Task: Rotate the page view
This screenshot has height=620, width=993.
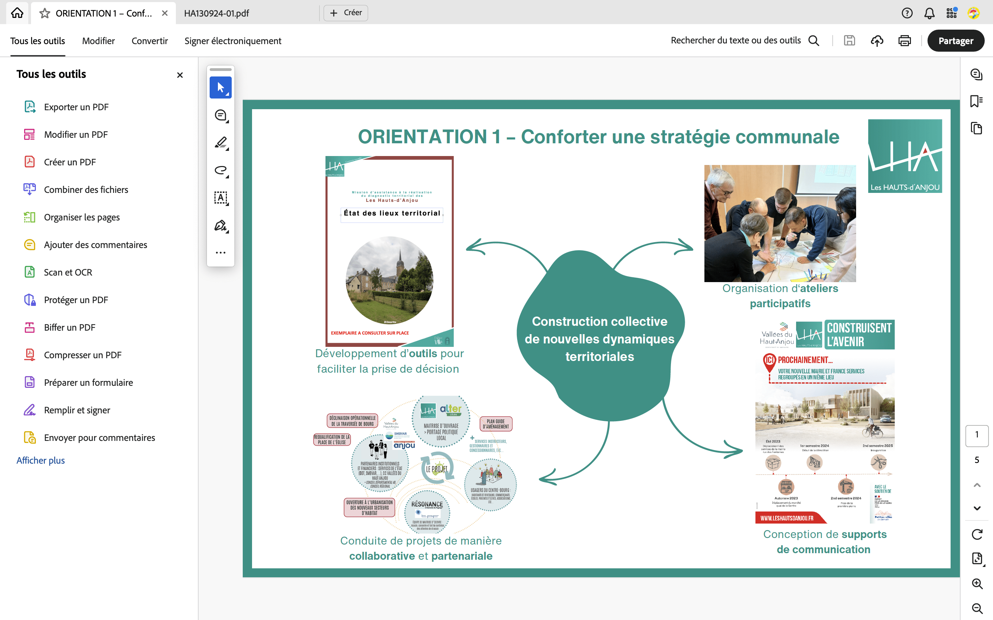Action: (x=977, y=534)
